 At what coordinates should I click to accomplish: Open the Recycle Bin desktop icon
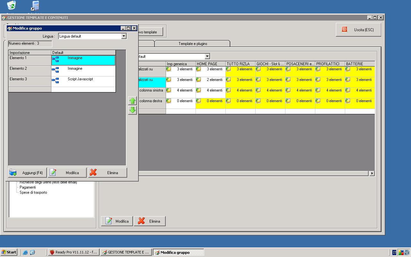coord(11,5)
